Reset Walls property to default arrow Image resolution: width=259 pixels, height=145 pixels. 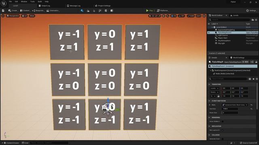tap(251, 105)
